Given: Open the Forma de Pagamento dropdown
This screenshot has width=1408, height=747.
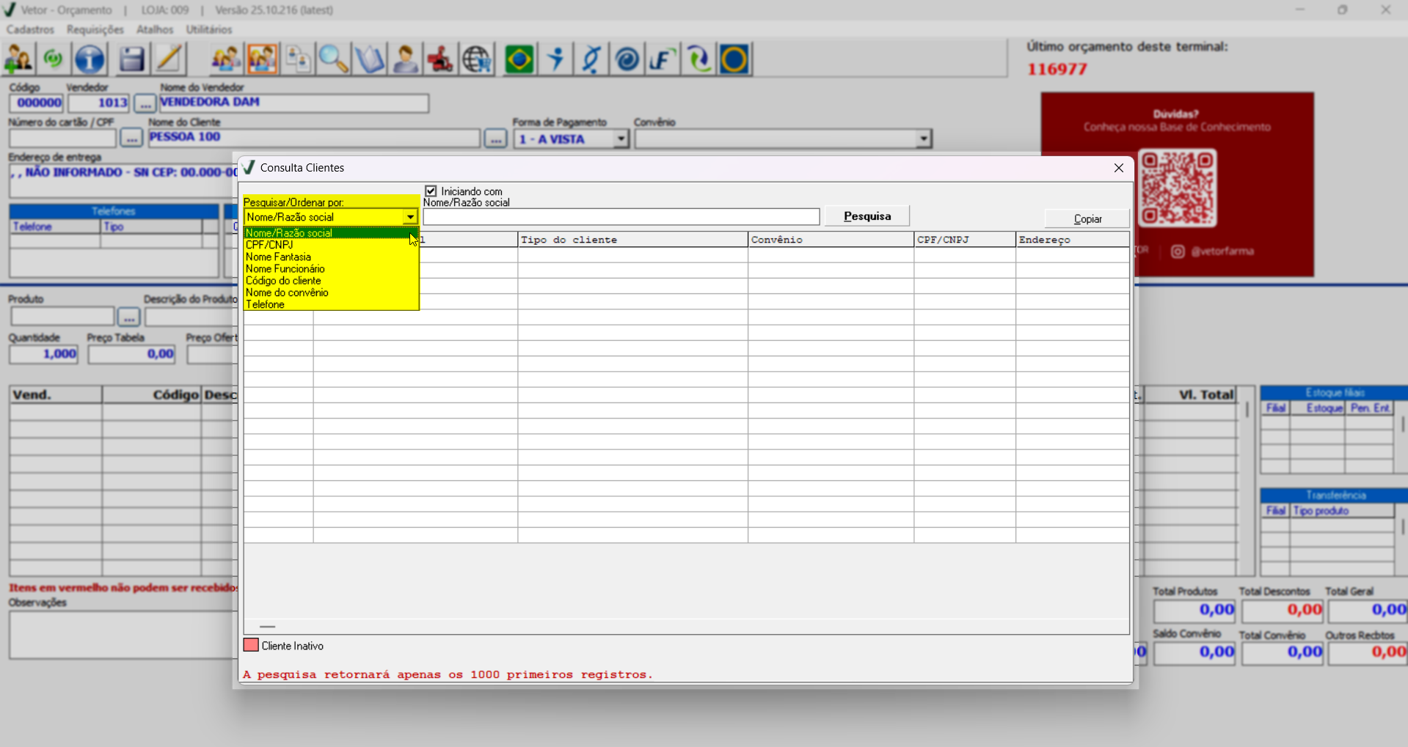Looking at the screenshot, I should [x=621, y=139].
